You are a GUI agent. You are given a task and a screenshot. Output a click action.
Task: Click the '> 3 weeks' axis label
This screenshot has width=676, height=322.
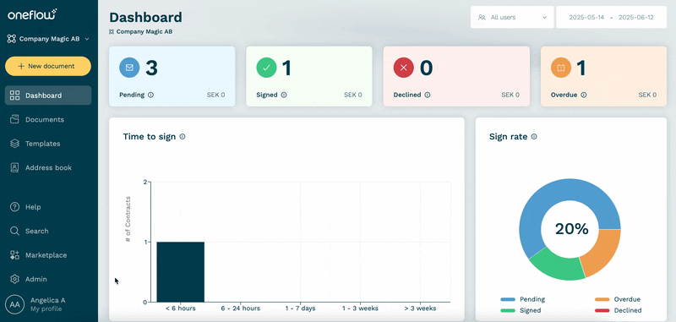pos(420,308)
